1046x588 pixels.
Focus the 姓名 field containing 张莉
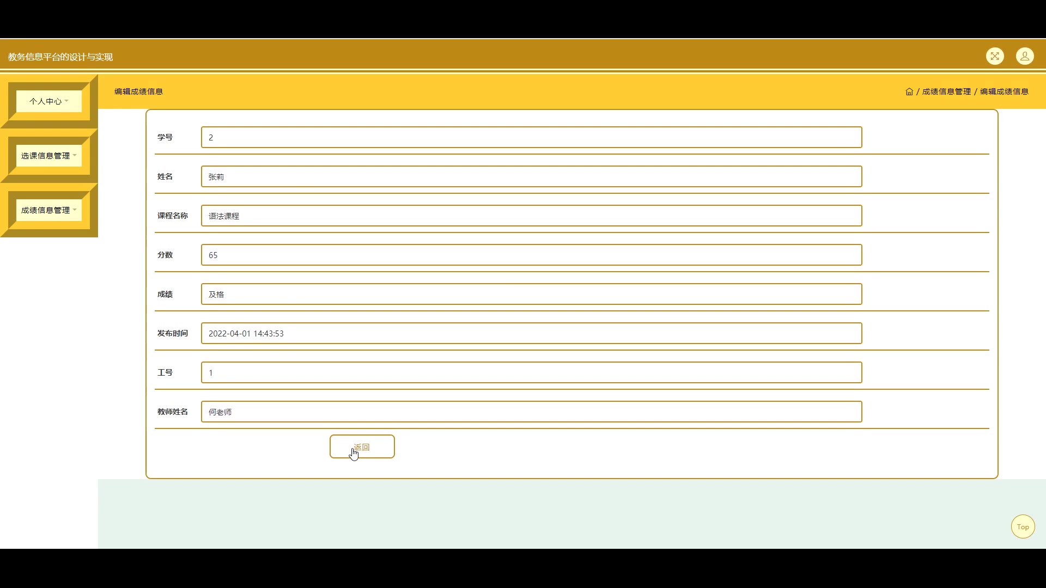click(x=532, y=176)
